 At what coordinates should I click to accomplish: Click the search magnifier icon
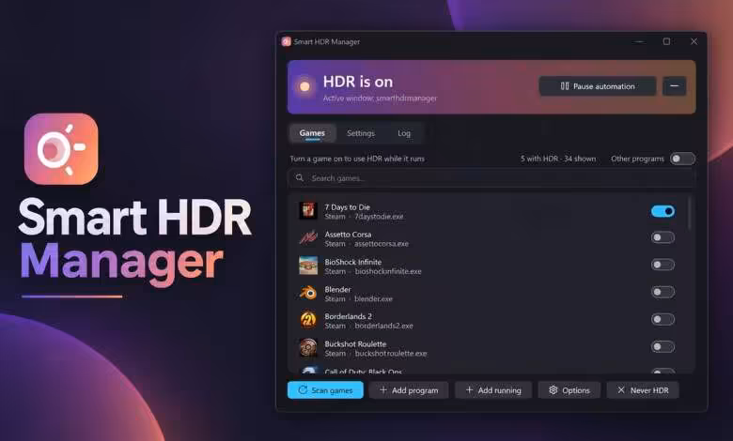300,177
